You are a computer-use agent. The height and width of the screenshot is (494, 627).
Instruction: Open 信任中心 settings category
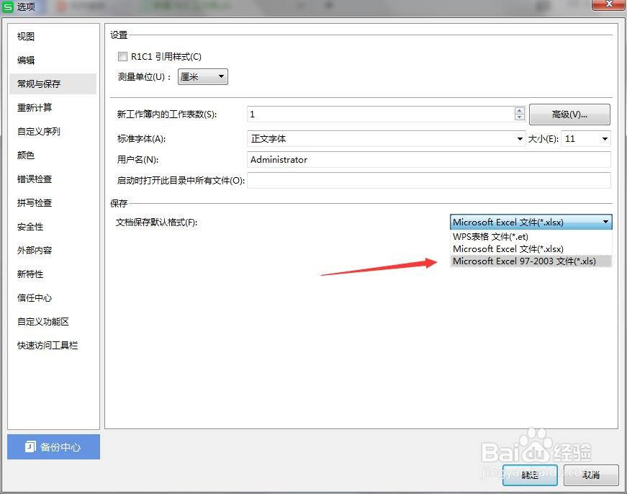[x=53, y=297]
